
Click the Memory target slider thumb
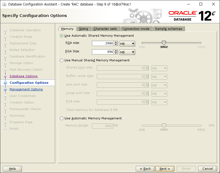point(164,125)
